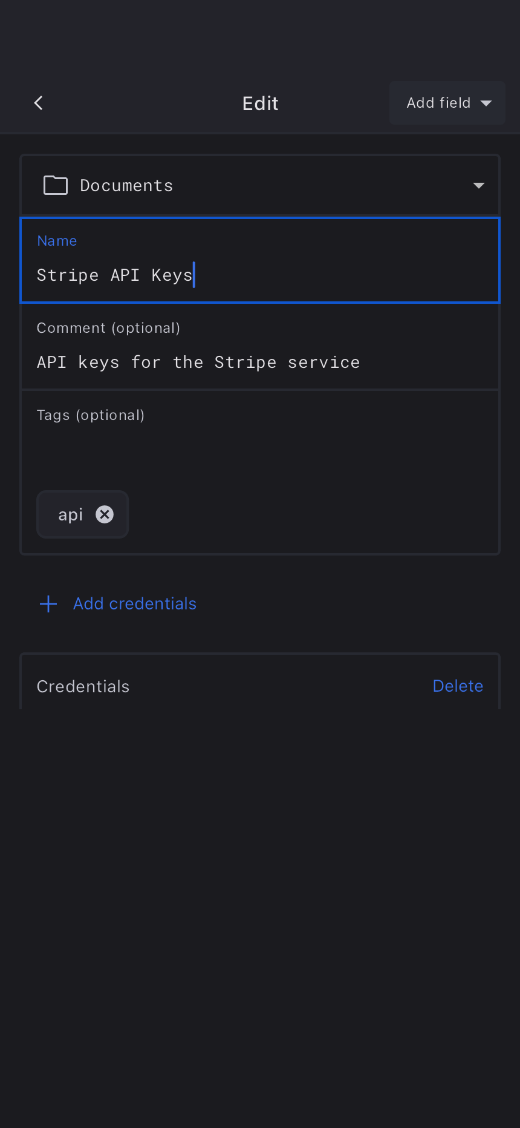Delete the Credentials section
The height and width of the screenshot is (1128, 520).
(458, 686)
